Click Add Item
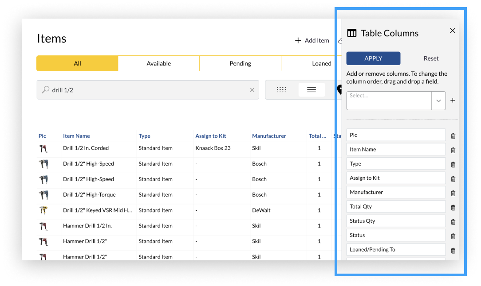The height and width of the screenshot is (286, 481). [x=312, y=40]
